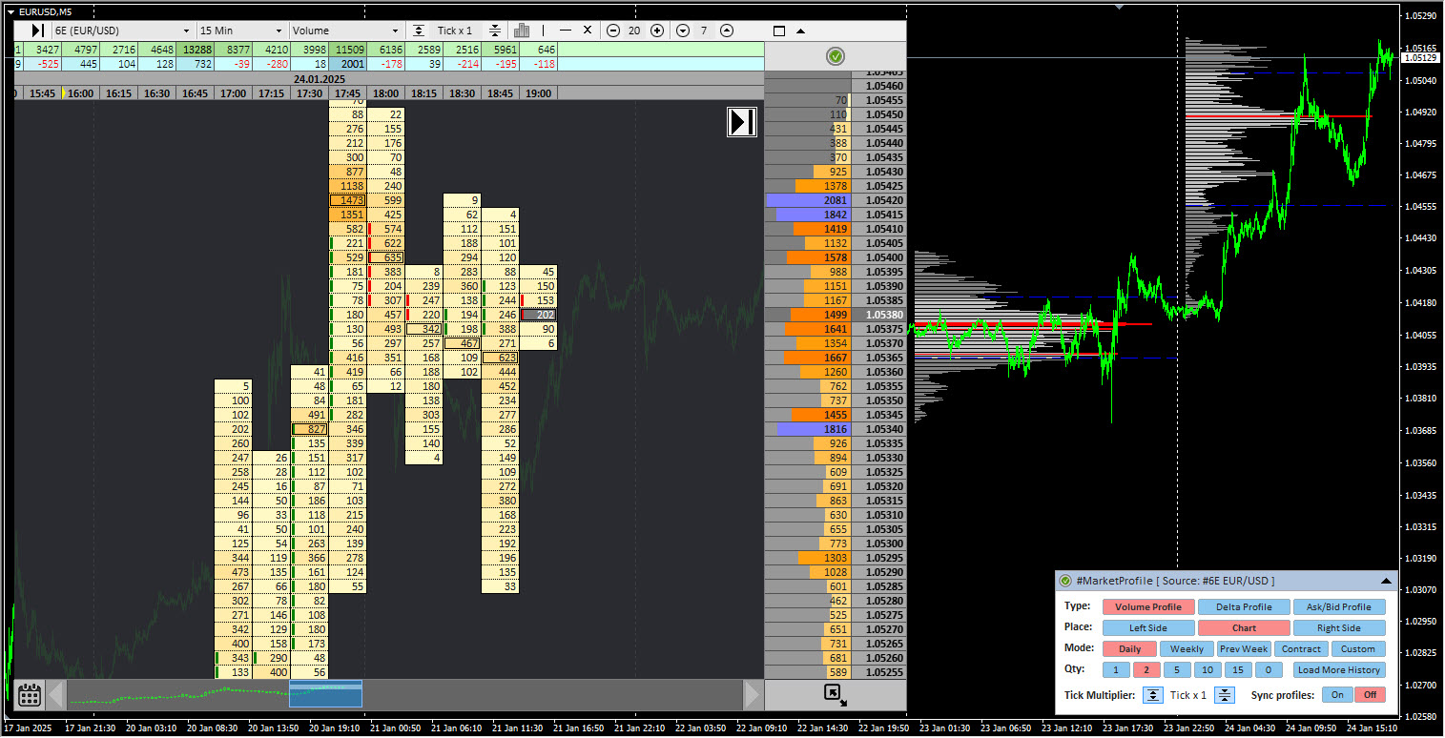
Task: Click the square window icon in the toolbar
Action: [778, 31]
